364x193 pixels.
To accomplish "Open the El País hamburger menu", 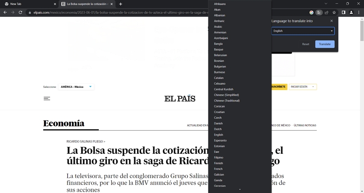I will [47, 98].
